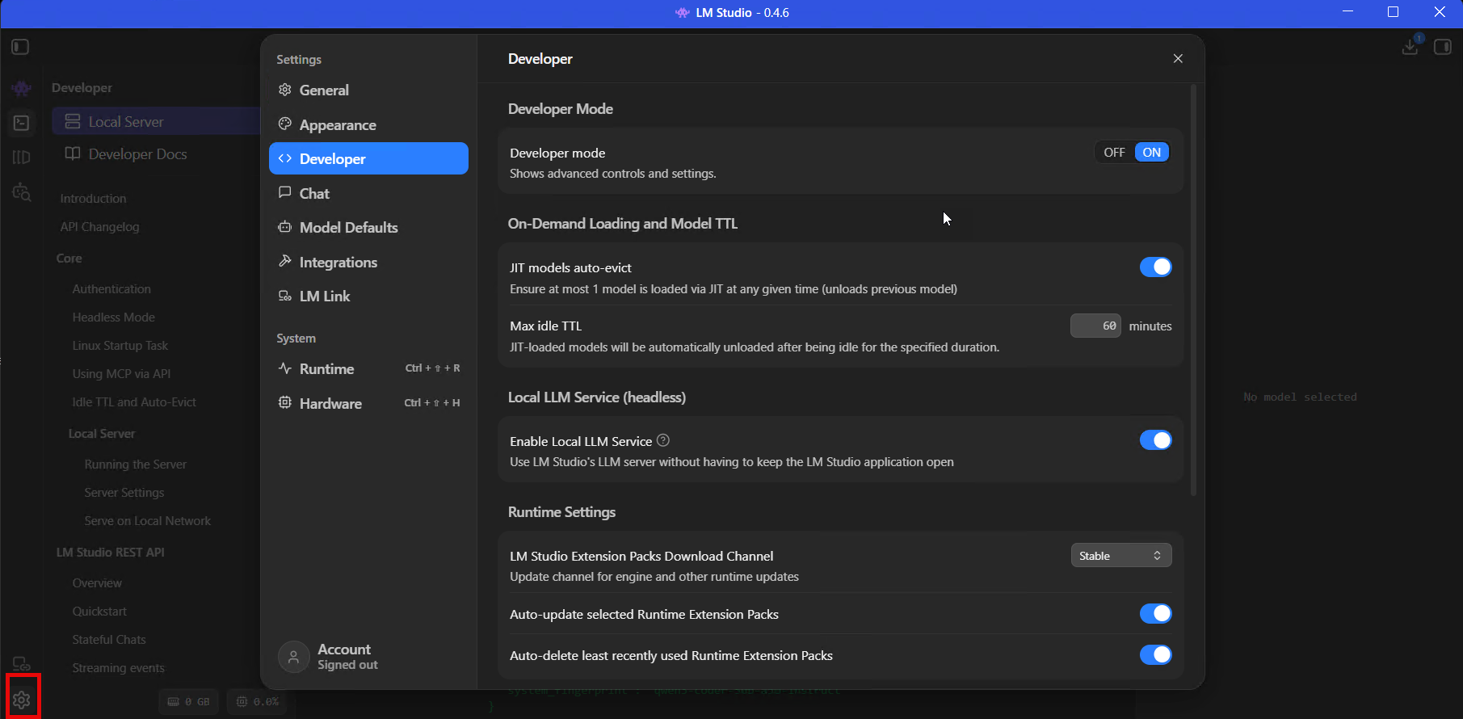This screenshot has height=719, width=1463.
Task: Open Running the Server docs page
Action: [x=135, y=464]
